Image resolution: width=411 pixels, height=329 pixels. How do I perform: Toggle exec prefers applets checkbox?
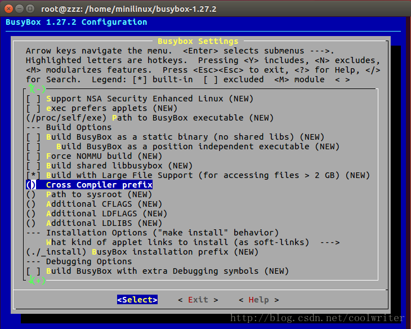[x=33, y=108]
